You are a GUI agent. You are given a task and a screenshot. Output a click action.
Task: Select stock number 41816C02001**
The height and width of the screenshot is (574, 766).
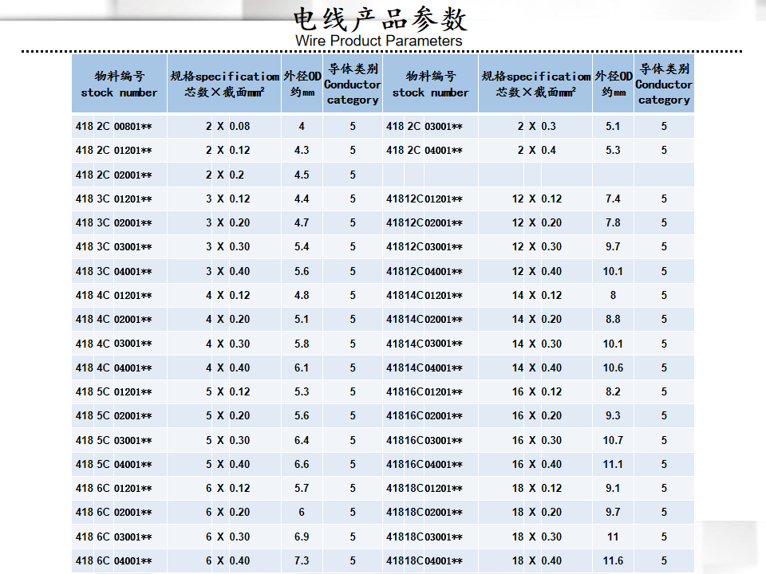(x=424, y=416)
